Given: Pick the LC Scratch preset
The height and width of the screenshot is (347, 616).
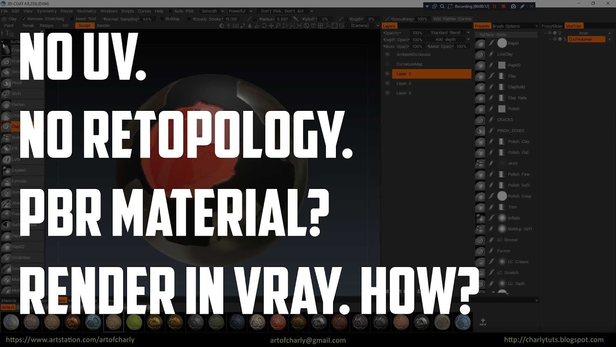Looking at the screenshot, I should pyautogui.click(x=508, y=273).
